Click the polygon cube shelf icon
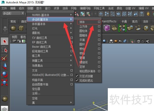The height and width of the screenshot is (111, 154). coord(21,28)
